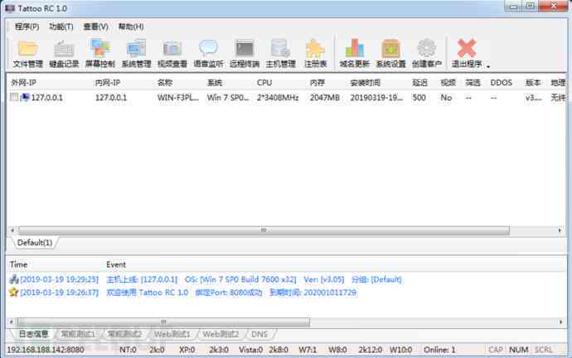This screenshot has height=358, width=572.
Task: Open the 远程终端 remote terminal
Action: (x=245, y=54)
